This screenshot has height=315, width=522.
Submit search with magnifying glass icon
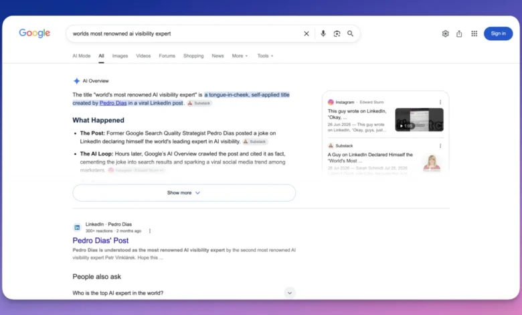click(x=350, y=34)
